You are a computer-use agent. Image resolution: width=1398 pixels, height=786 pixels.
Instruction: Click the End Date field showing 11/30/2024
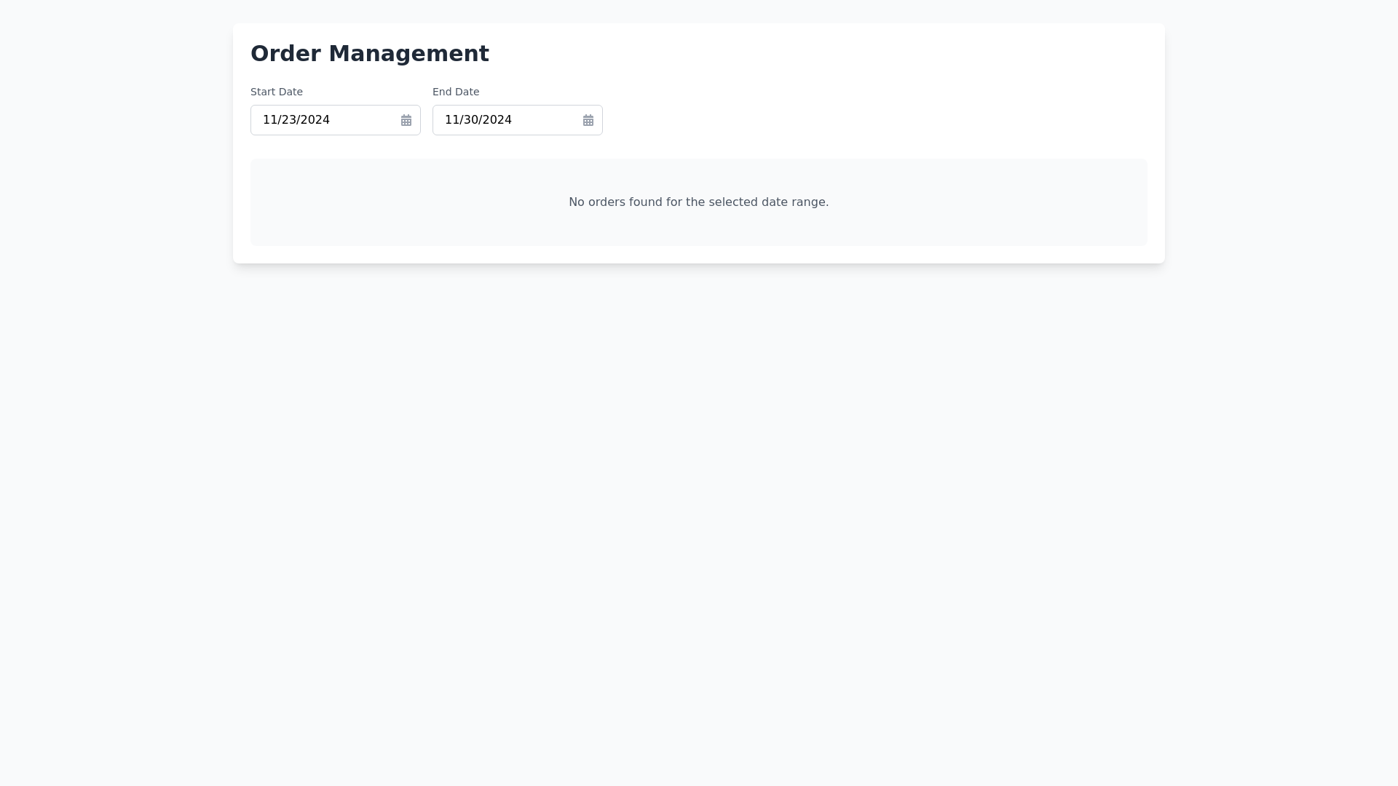pos(518,120)
